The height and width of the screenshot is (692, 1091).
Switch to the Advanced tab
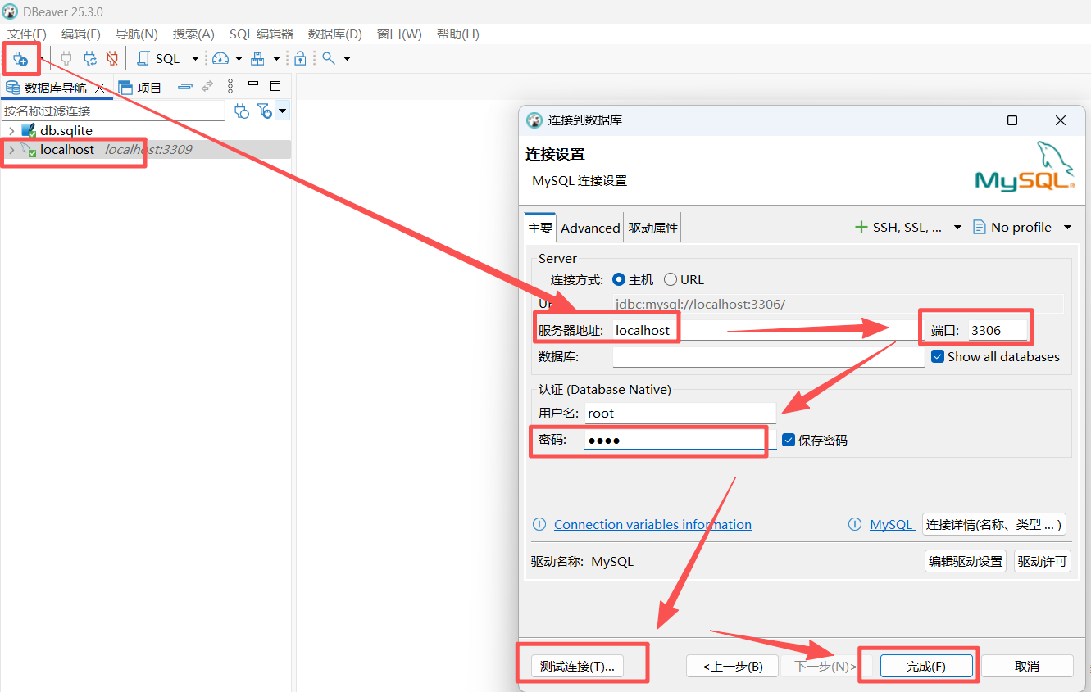pyautogui.click(x=590, y=228)
